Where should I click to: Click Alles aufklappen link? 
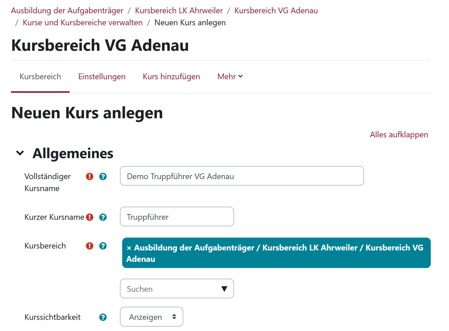pos(399,135)
